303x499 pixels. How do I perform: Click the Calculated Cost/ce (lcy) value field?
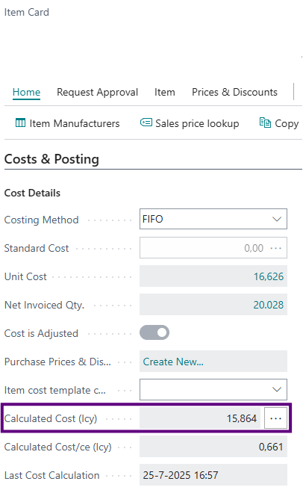(x=213, y=447)
